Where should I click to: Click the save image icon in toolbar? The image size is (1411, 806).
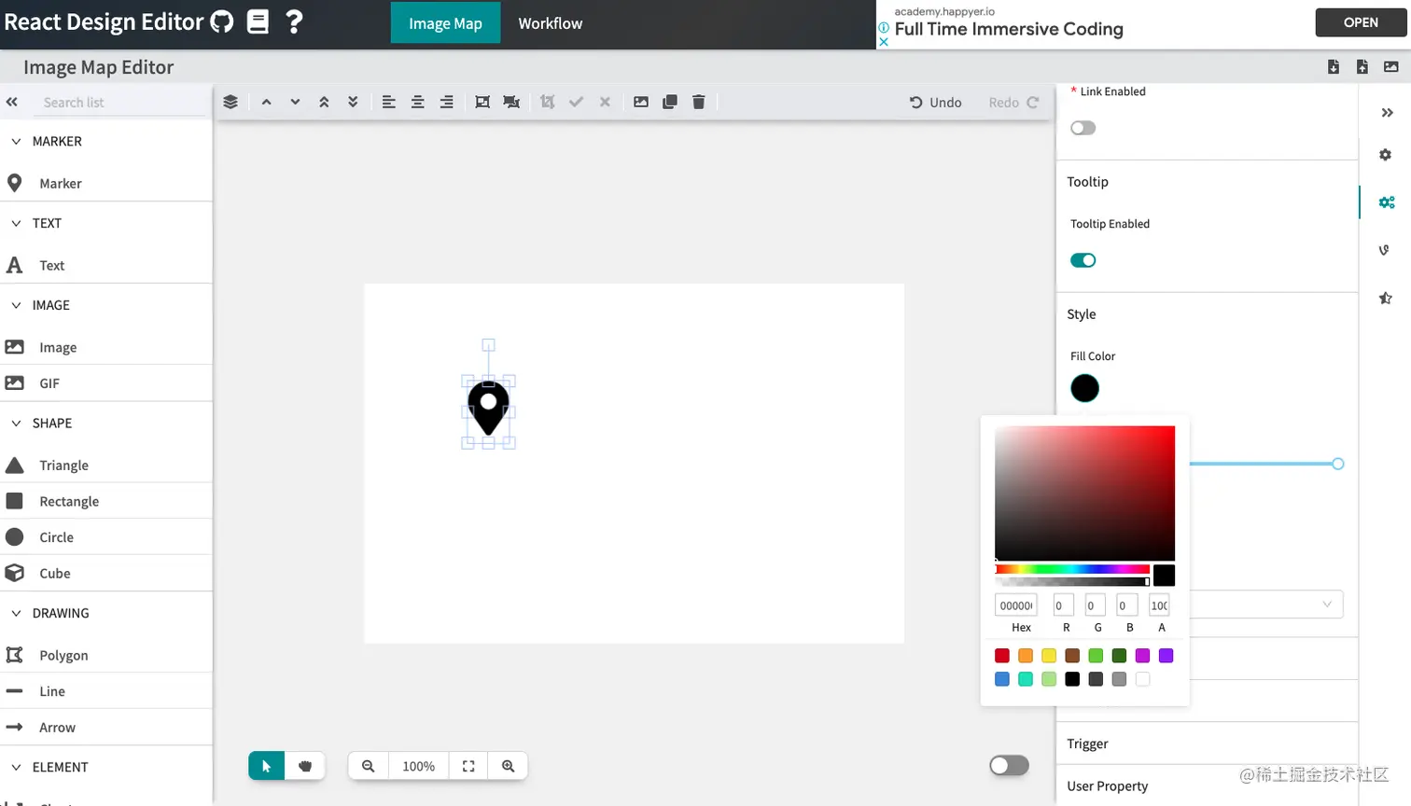(x=641, y=102)
